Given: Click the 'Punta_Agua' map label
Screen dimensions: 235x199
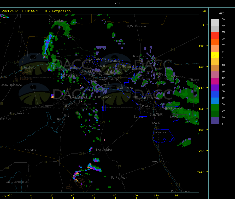Looking at the screenshot, I should [x=119, y=178].
